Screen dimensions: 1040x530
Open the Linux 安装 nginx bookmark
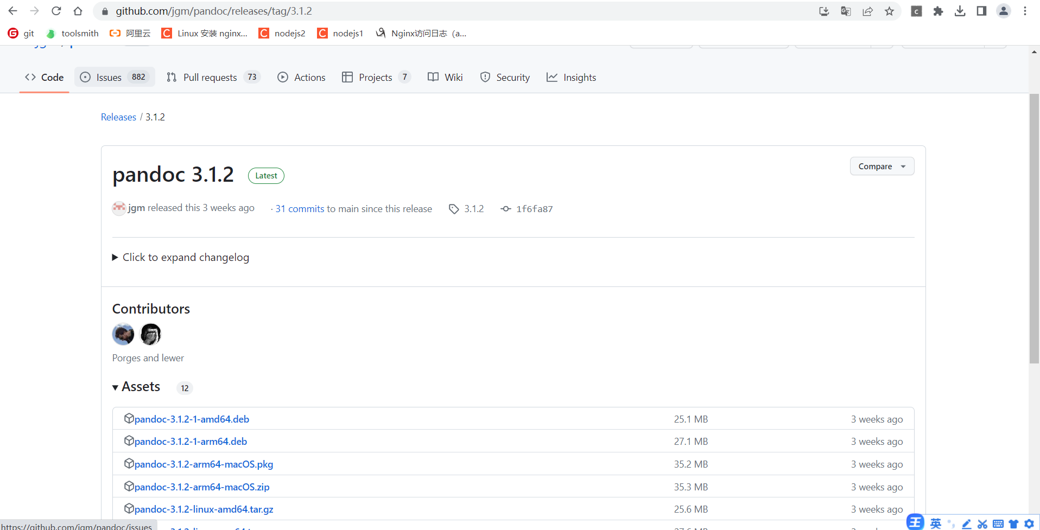[205, 33]
